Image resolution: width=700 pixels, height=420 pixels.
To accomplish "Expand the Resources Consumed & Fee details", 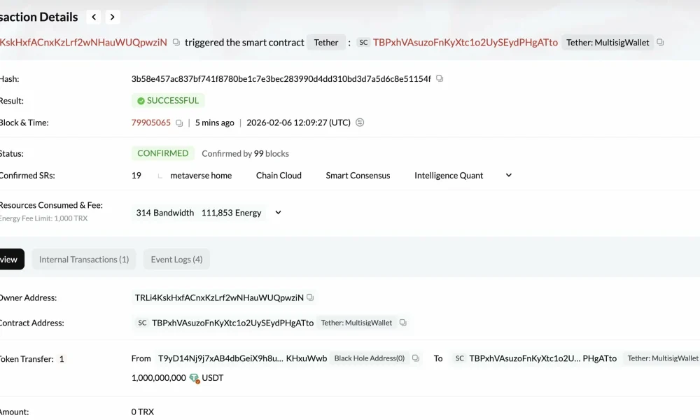I will click(277, 212).
